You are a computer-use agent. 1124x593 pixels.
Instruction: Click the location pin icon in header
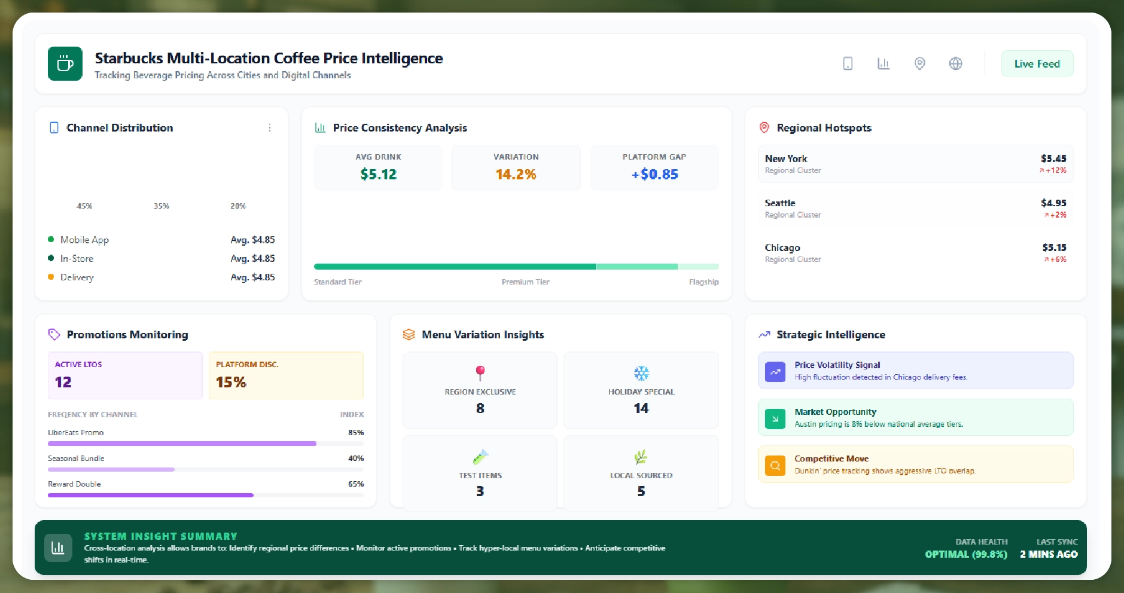click(920, 63)
